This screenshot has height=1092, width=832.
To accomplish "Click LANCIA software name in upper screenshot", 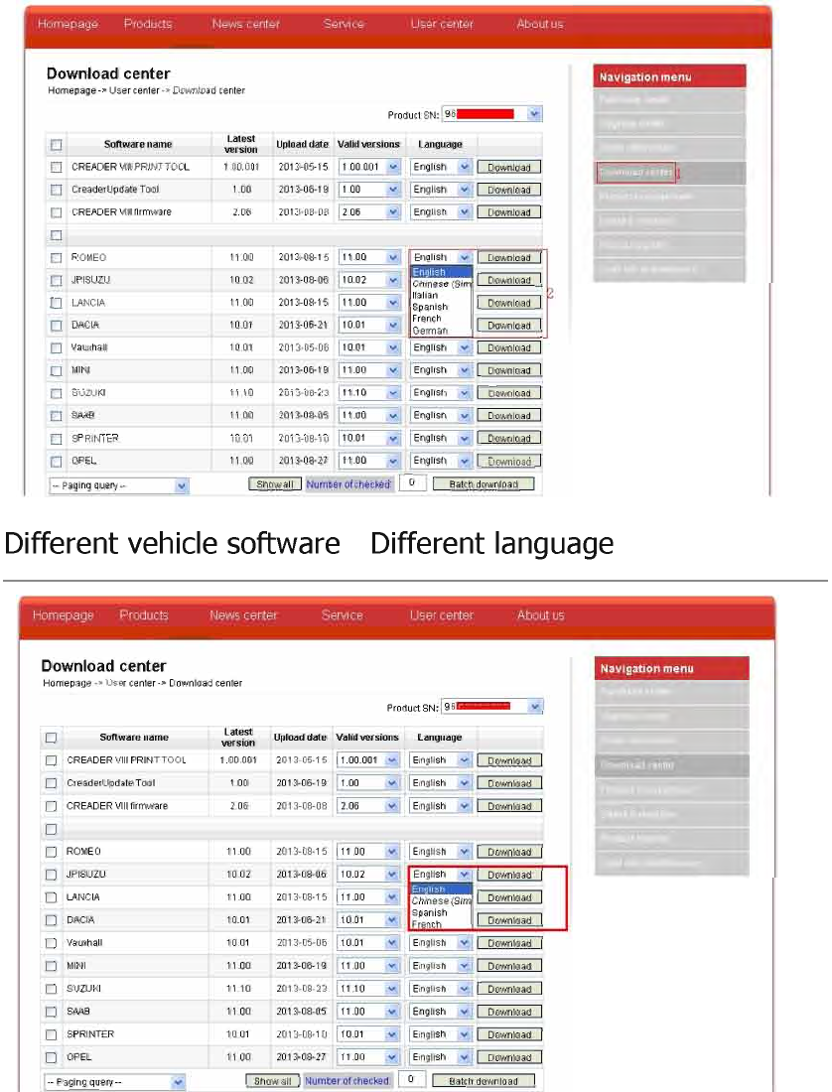I will coord(88,303).
